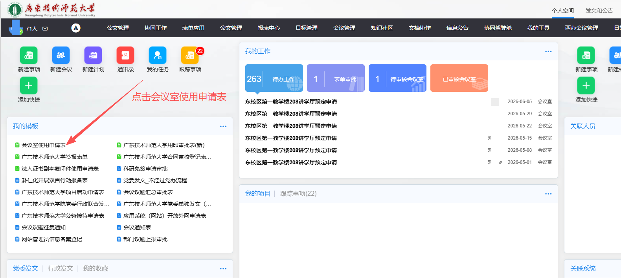This screenshot has height=278, width=621.
Task: Open 跟踪事项 icon with badge 22
Action: [190, 55]
